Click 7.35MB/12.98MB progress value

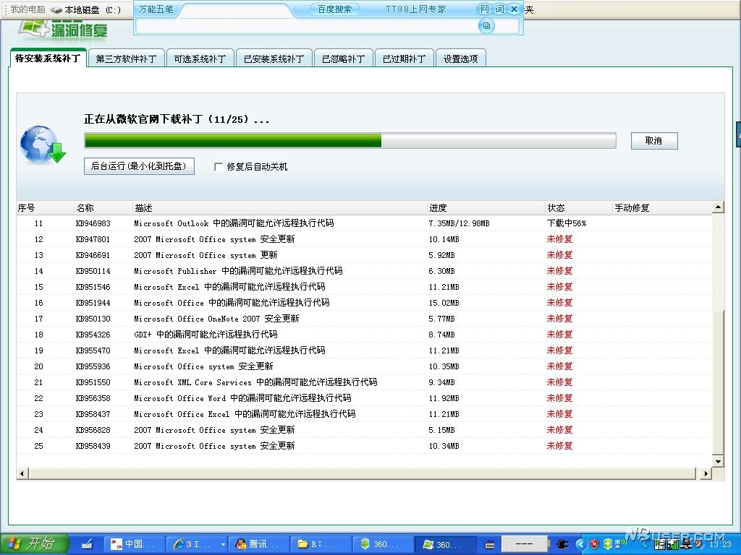459,223
